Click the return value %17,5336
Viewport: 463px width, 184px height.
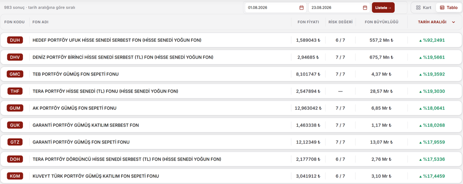432,159
